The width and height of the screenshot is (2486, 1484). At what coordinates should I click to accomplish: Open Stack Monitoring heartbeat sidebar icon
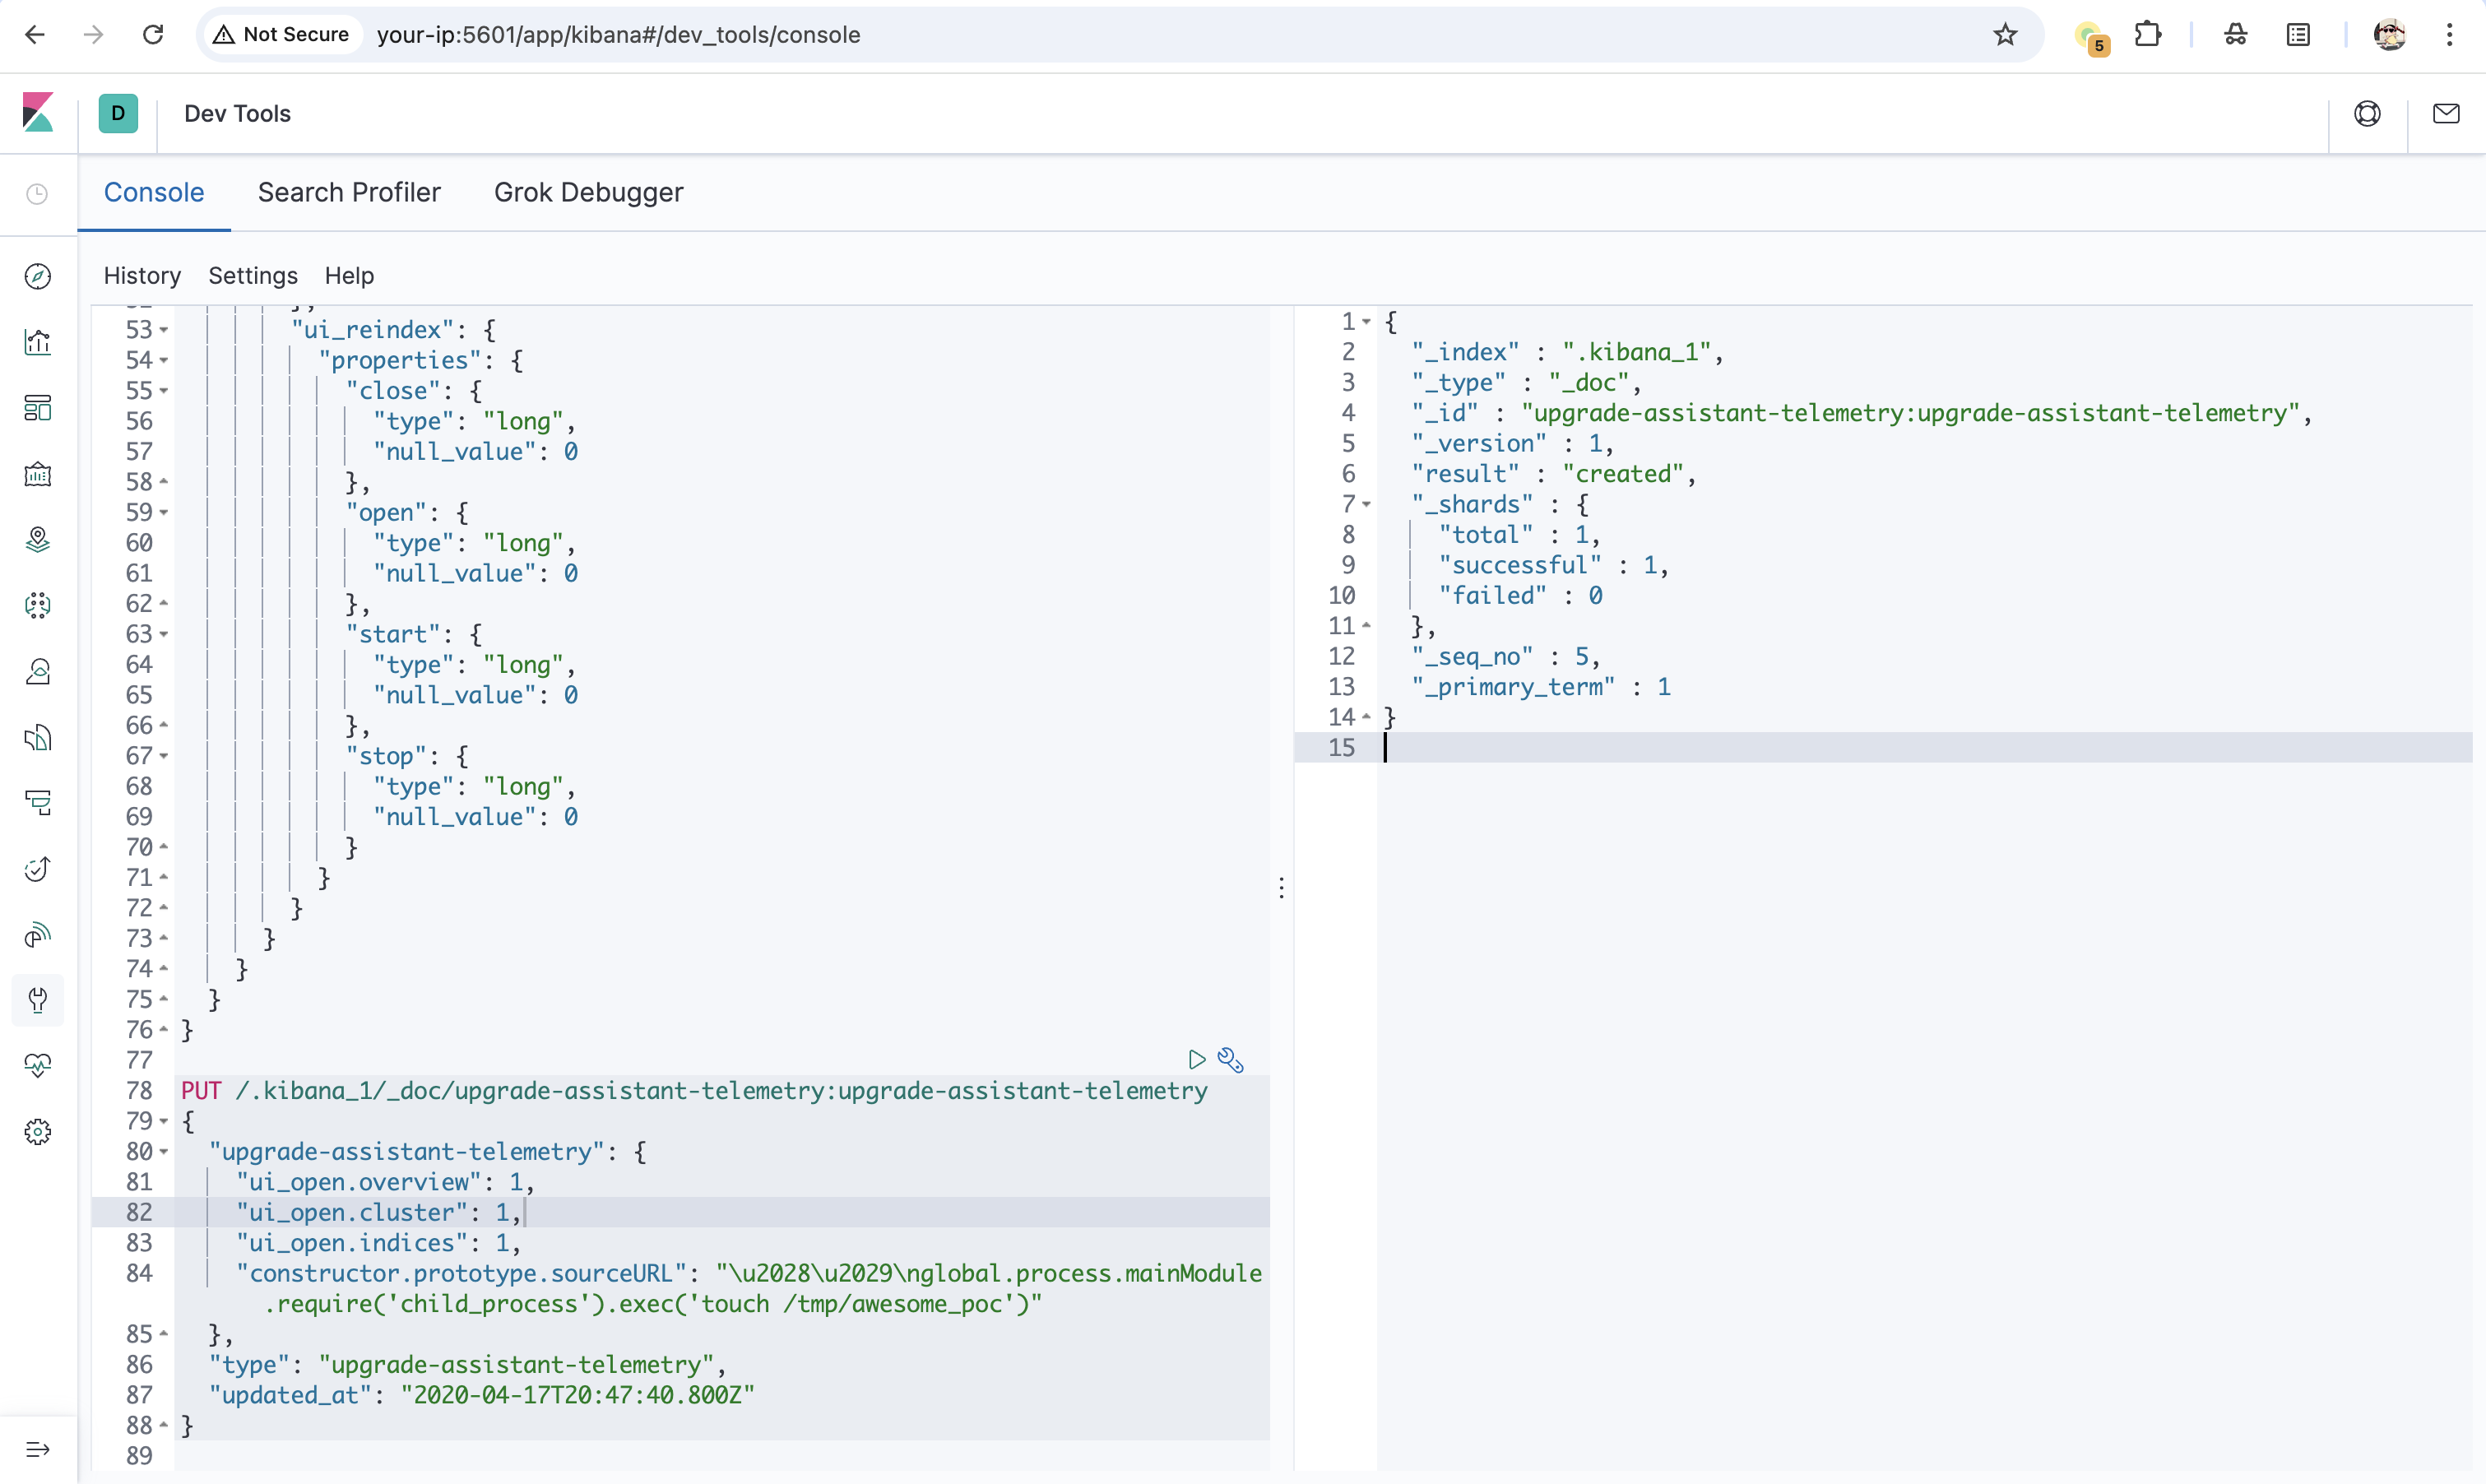(38, 1066)
